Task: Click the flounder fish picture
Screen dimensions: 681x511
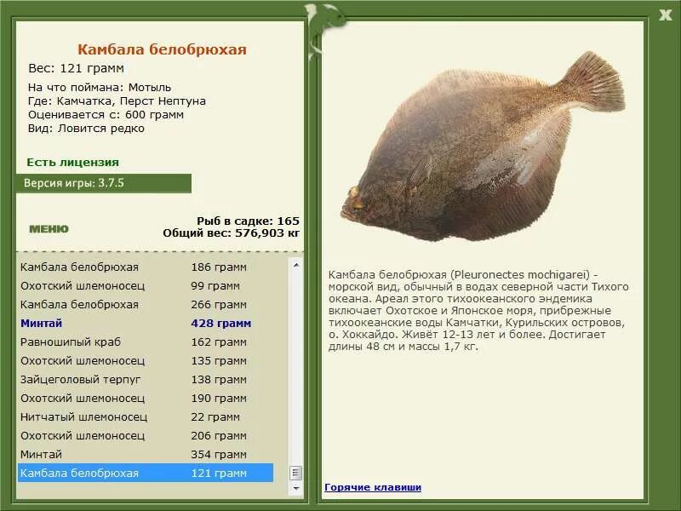Action: click(483, 147)
